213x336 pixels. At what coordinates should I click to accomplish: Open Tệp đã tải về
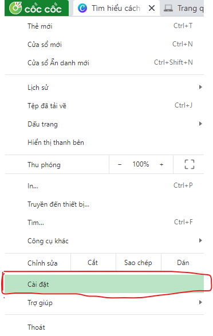(104, 105)
